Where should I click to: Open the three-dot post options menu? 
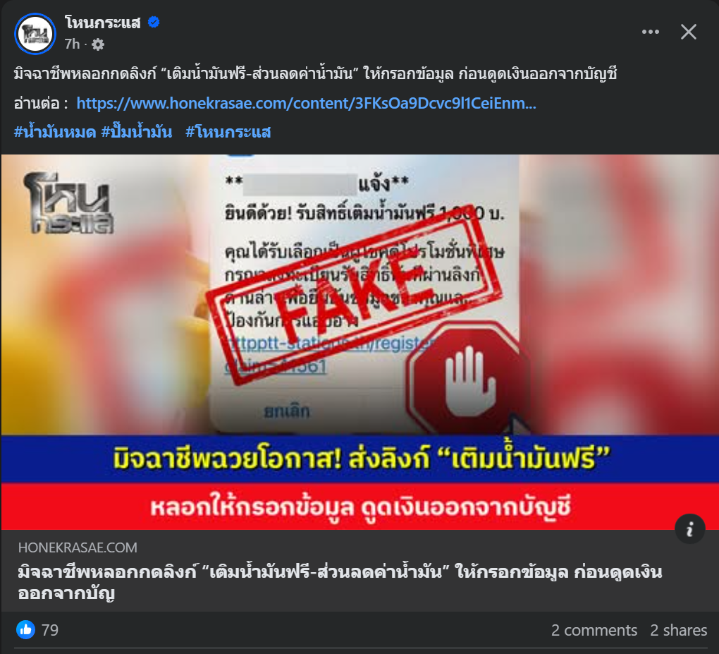point(650,32)
